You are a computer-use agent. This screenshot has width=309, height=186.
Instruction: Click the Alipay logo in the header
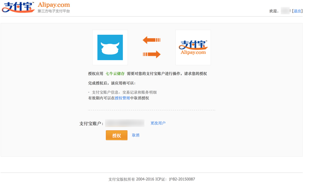point(18,7)
